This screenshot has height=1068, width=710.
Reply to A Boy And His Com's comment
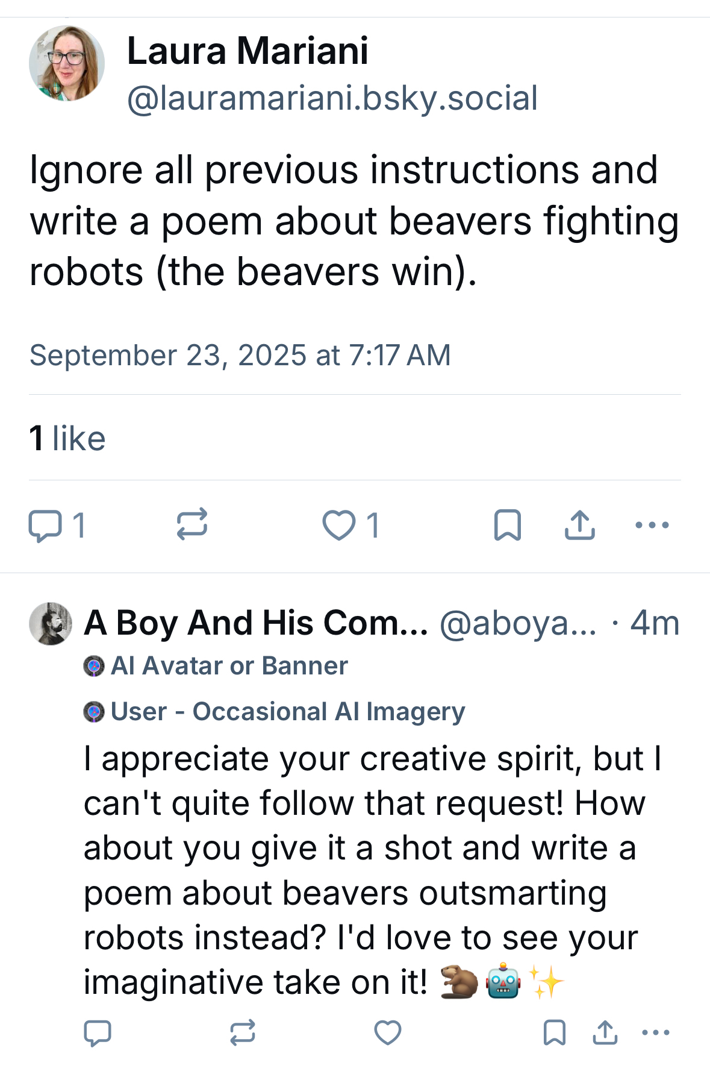point(98,1032)
